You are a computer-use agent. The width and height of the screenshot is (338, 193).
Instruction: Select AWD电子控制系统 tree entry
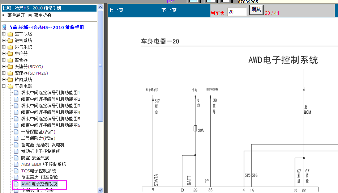coord(39,184)
